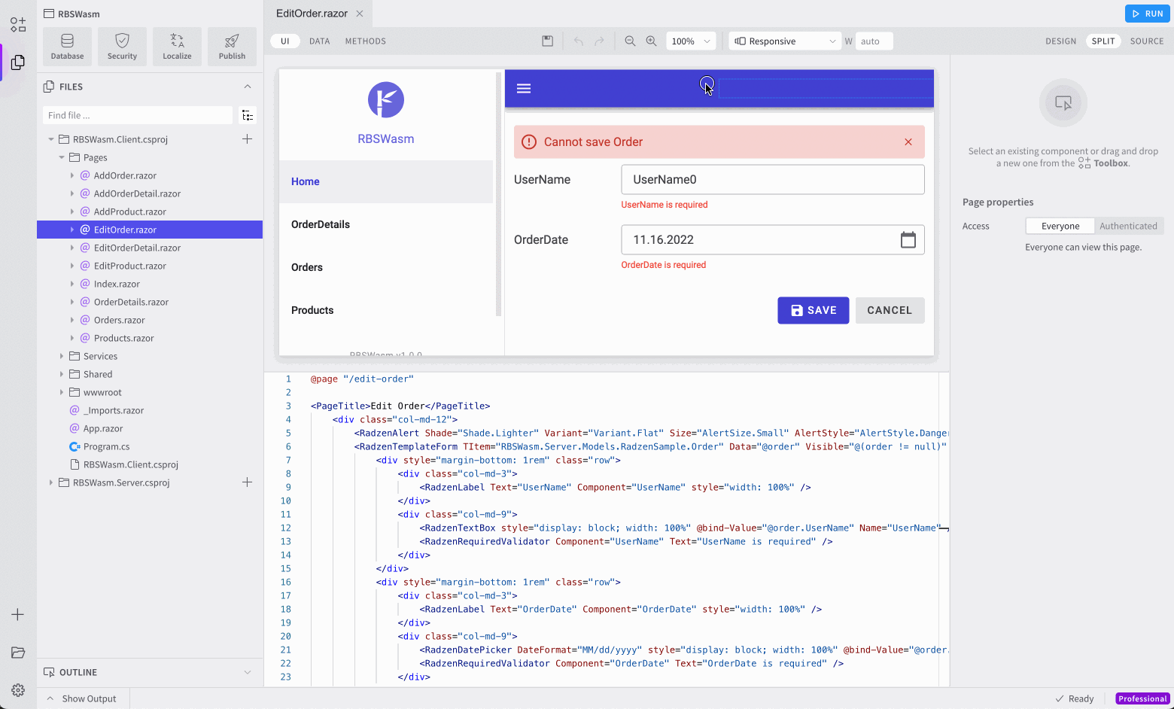Collapse the FILES panel
This screenshot has width=1174, height=709.
point(248,87)
